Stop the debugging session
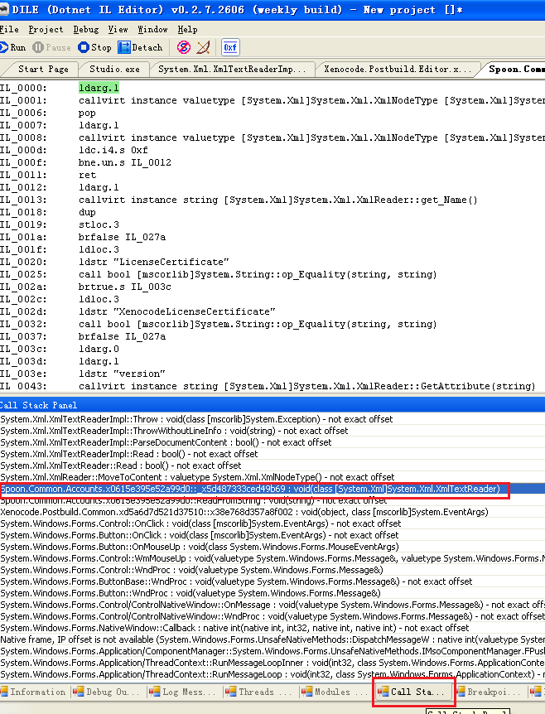 pos(94,47)
